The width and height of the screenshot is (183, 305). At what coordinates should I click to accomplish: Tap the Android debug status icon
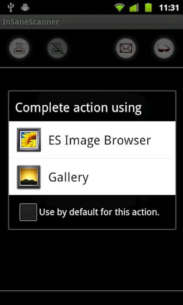click(25, 7)
